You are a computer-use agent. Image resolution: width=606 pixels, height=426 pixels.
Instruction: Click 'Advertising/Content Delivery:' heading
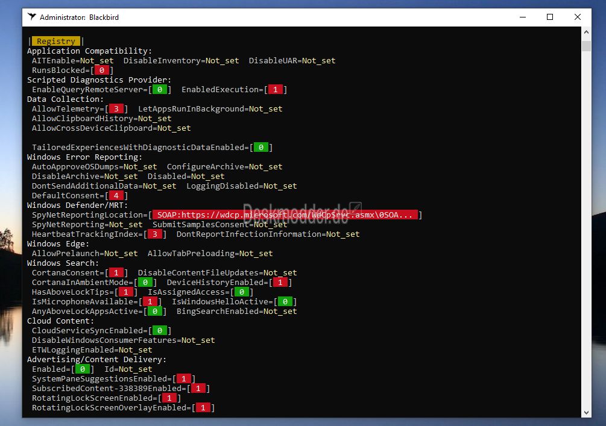(x=96, y=360)
